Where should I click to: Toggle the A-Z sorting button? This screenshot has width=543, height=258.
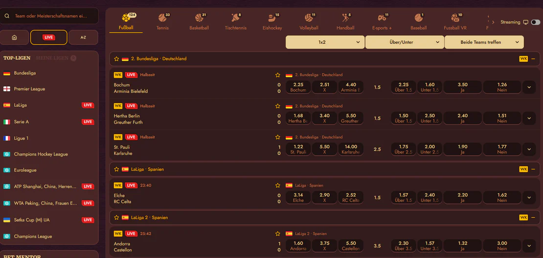click(x=83, y=37)
